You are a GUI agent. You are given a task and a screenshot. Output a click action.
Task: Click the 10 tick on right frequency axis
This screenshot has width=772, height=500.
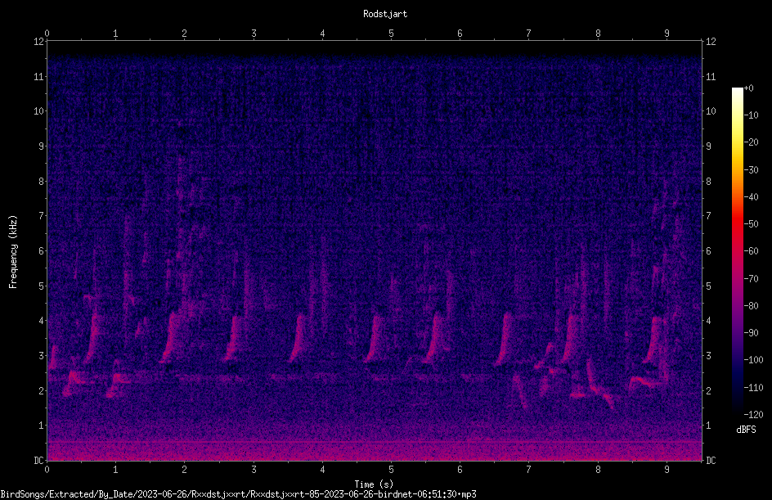[711, 111]
